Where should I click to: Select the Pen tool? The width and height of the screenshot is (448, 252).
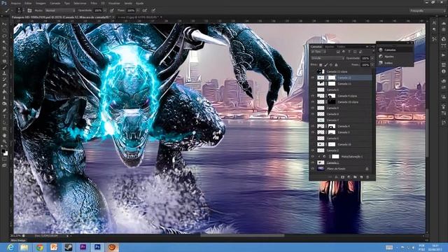(4, 111)
